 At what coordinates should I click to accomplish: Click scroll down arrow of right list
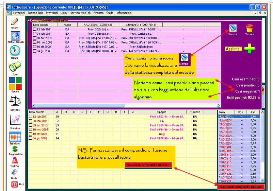tap(262, 180)
